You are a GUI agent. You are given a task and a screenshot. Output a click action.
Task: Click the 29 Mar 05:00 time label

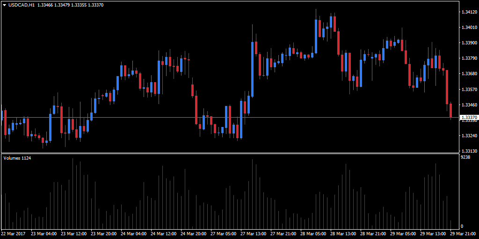[403, 234]
